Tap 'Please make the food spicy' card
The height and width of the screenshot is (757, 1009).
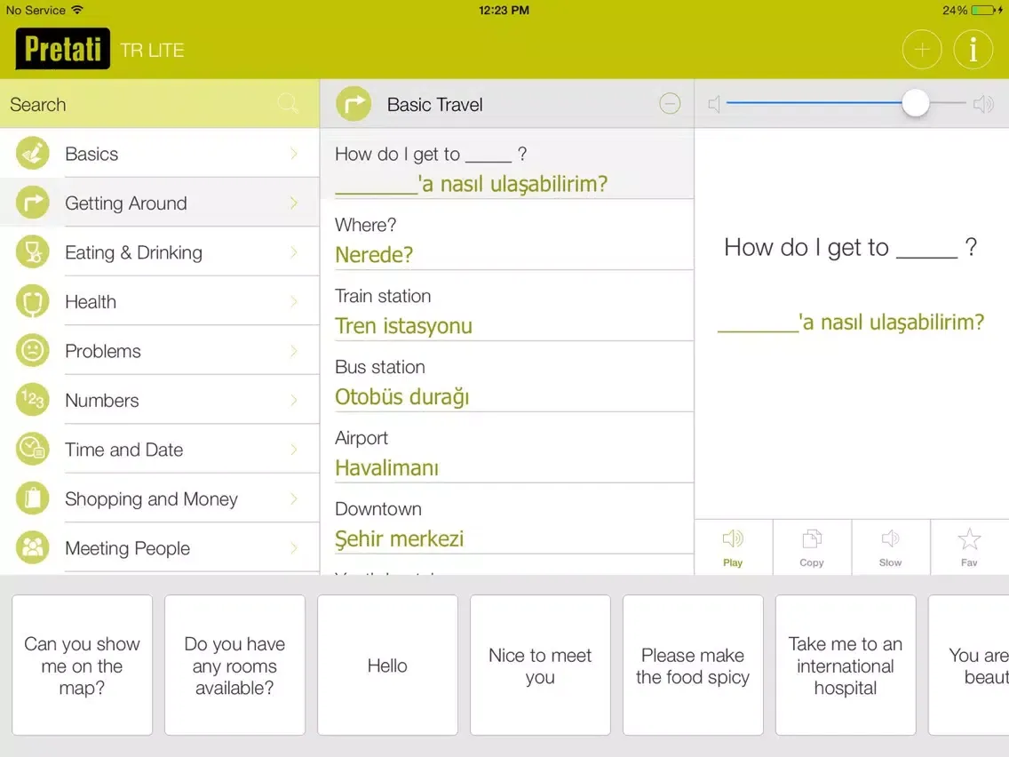click(693, 665)
